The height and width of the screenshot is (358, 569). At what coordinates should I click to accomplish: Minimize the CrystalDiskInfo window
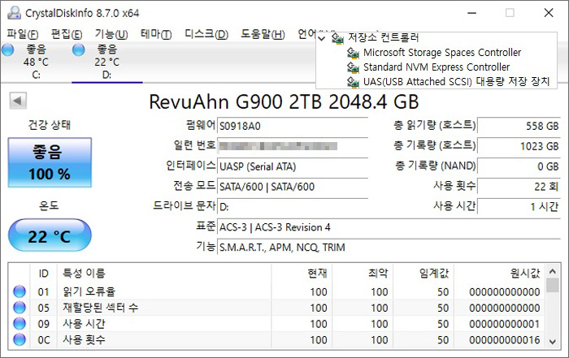[x=471, y=13]
